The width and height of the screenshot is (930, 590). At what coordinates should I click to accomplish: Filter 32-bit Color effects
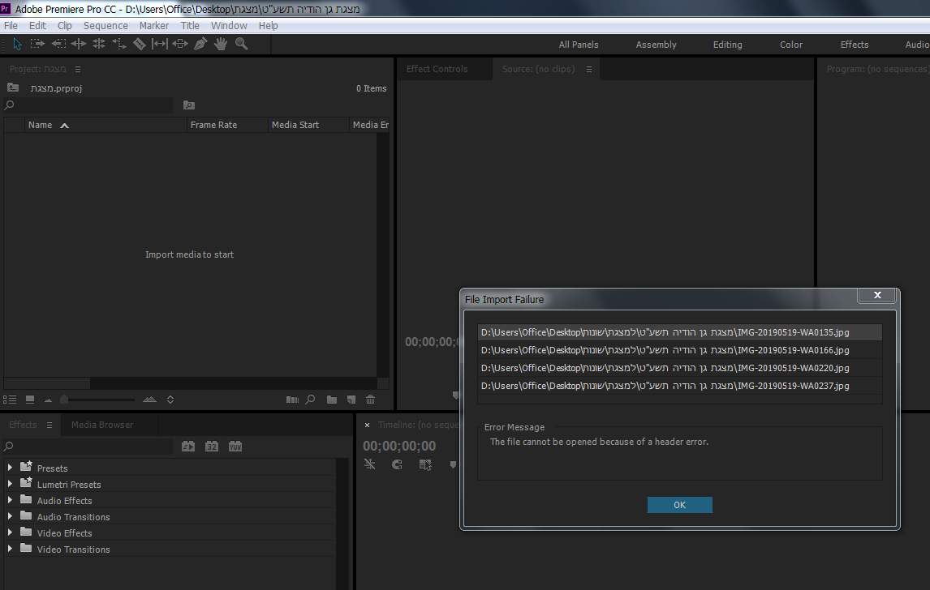point(212,447)
